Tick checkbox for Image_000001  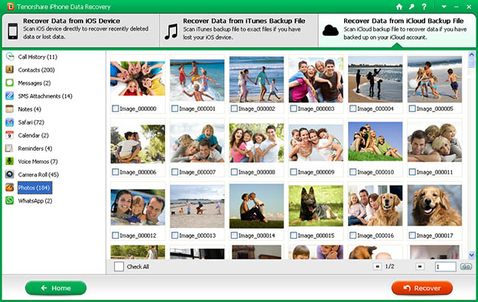[174, 109]
